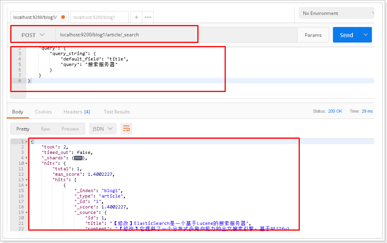The width and height of the screenshot is (387, 243).
Task: Click the "id": 1 line under _source
Action: click(x=96, y=218)
